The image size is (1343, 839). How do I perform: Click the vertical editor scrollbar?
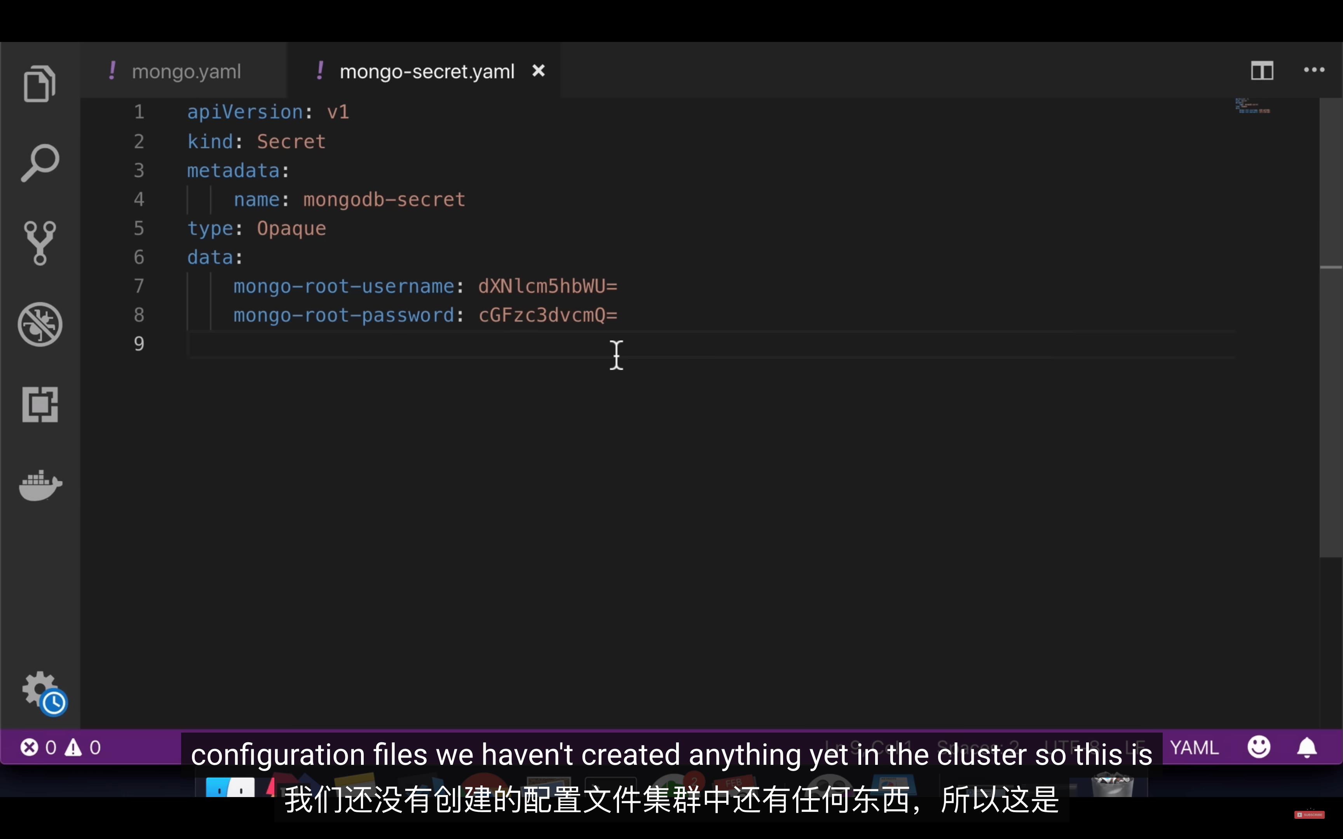pyautogui.click(x=1331, y=327)
